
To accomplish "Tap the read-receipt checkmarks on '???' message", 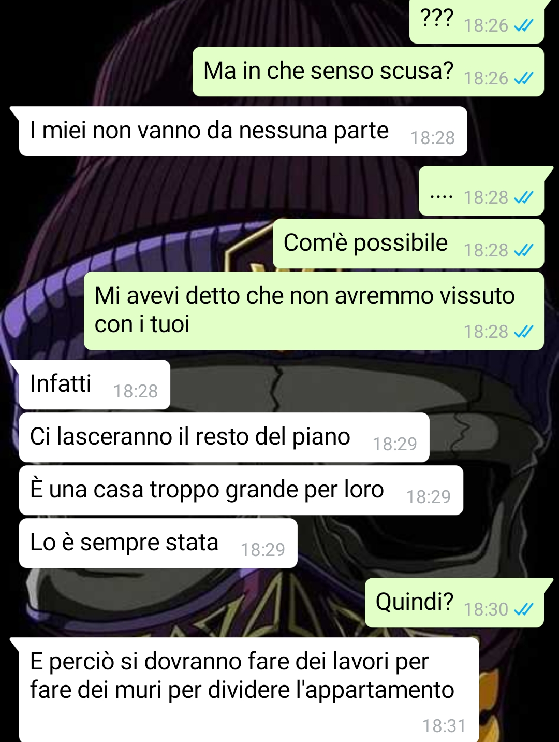I will [x=523, y=25].
